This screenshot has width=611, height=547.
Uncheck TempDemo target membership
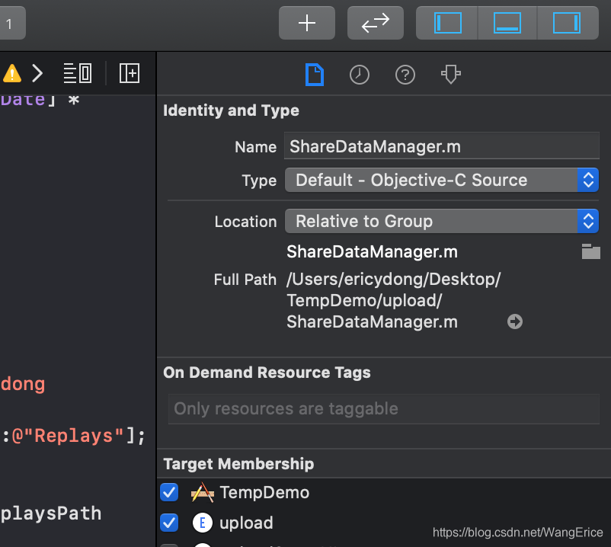[x=169, y=493]
